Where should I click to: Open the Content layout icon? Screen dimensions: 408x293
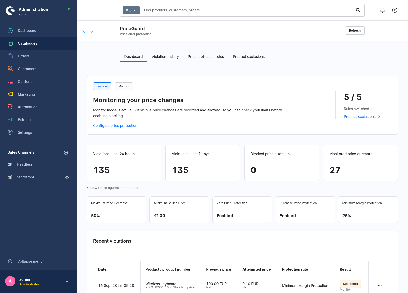click(x=10, y=82)
